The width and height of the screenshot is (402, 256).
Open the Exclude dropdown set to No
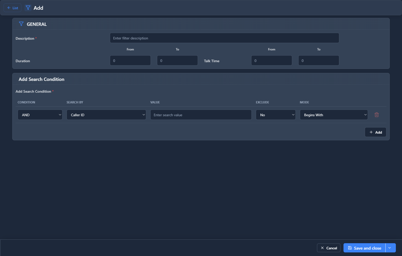[276, 115]
